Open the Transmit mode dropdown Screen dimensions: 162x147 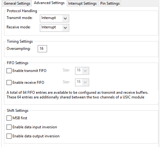coord(55,18)
